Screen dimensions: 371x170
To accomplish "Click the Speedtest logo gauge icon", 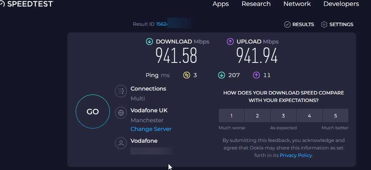I will pyautogui.click(x=2, y=4).
